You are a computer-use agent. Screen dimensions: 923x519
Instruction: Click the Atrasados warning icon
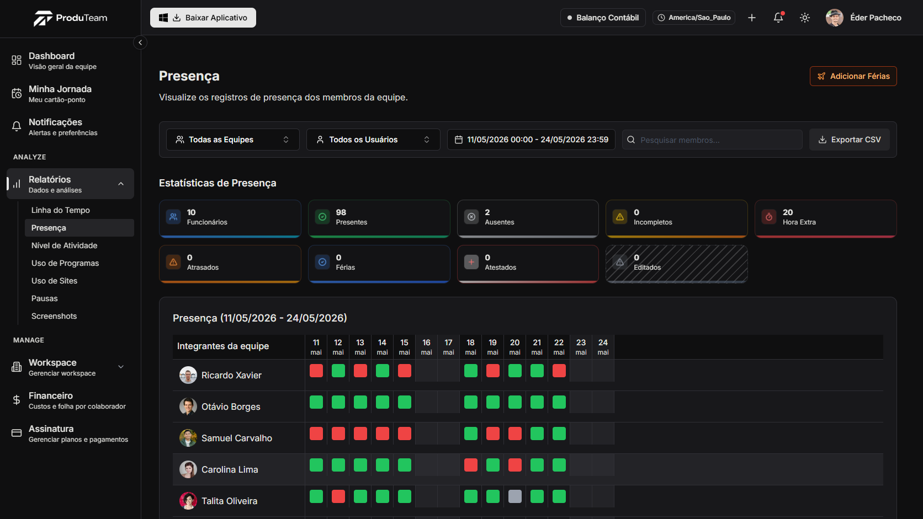click(x=173, y=262)
